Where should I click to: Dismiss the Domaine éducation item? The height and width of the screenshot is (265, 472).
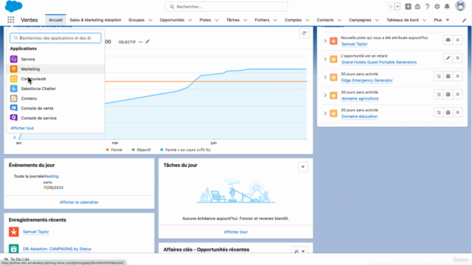[x=457, y=113]
